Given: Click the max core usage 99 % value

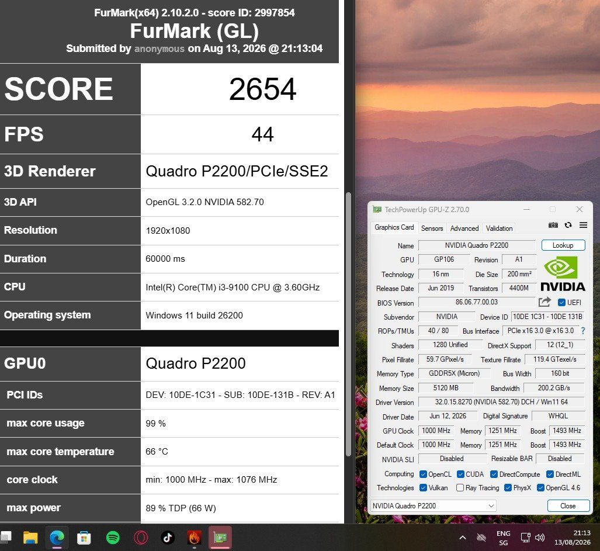Looking at the screenshot, I should point(155,423).
